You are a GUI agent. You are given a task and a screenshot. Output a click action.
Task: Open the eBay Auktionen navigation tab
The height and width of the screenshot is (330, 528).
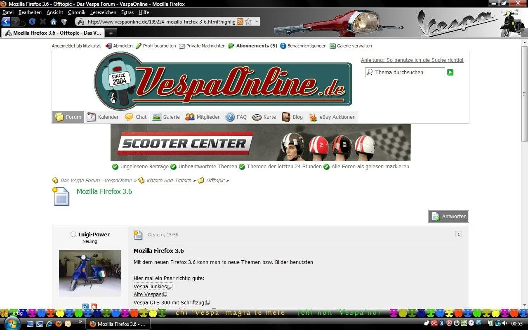pyautogui.click(x=332, y=117)
